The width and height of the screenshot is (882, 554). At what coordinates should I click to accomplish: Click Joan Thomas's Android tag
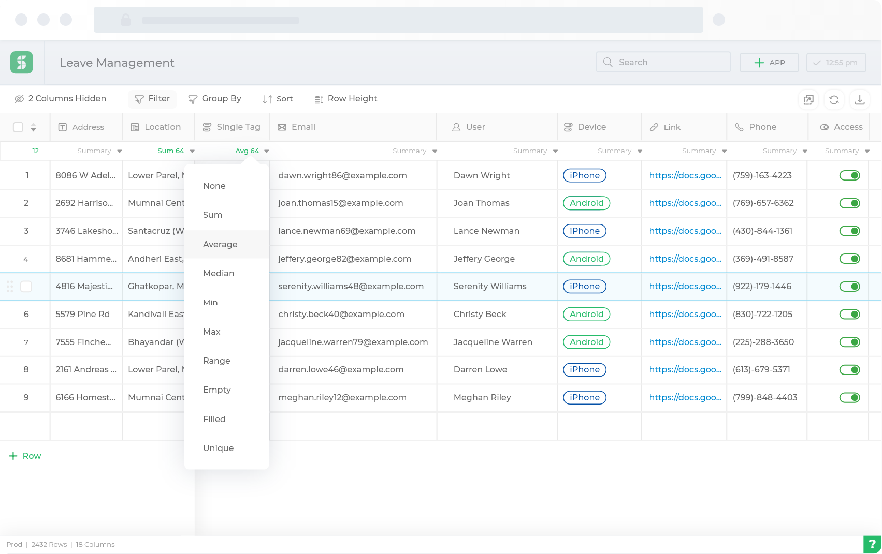point(587,203)
